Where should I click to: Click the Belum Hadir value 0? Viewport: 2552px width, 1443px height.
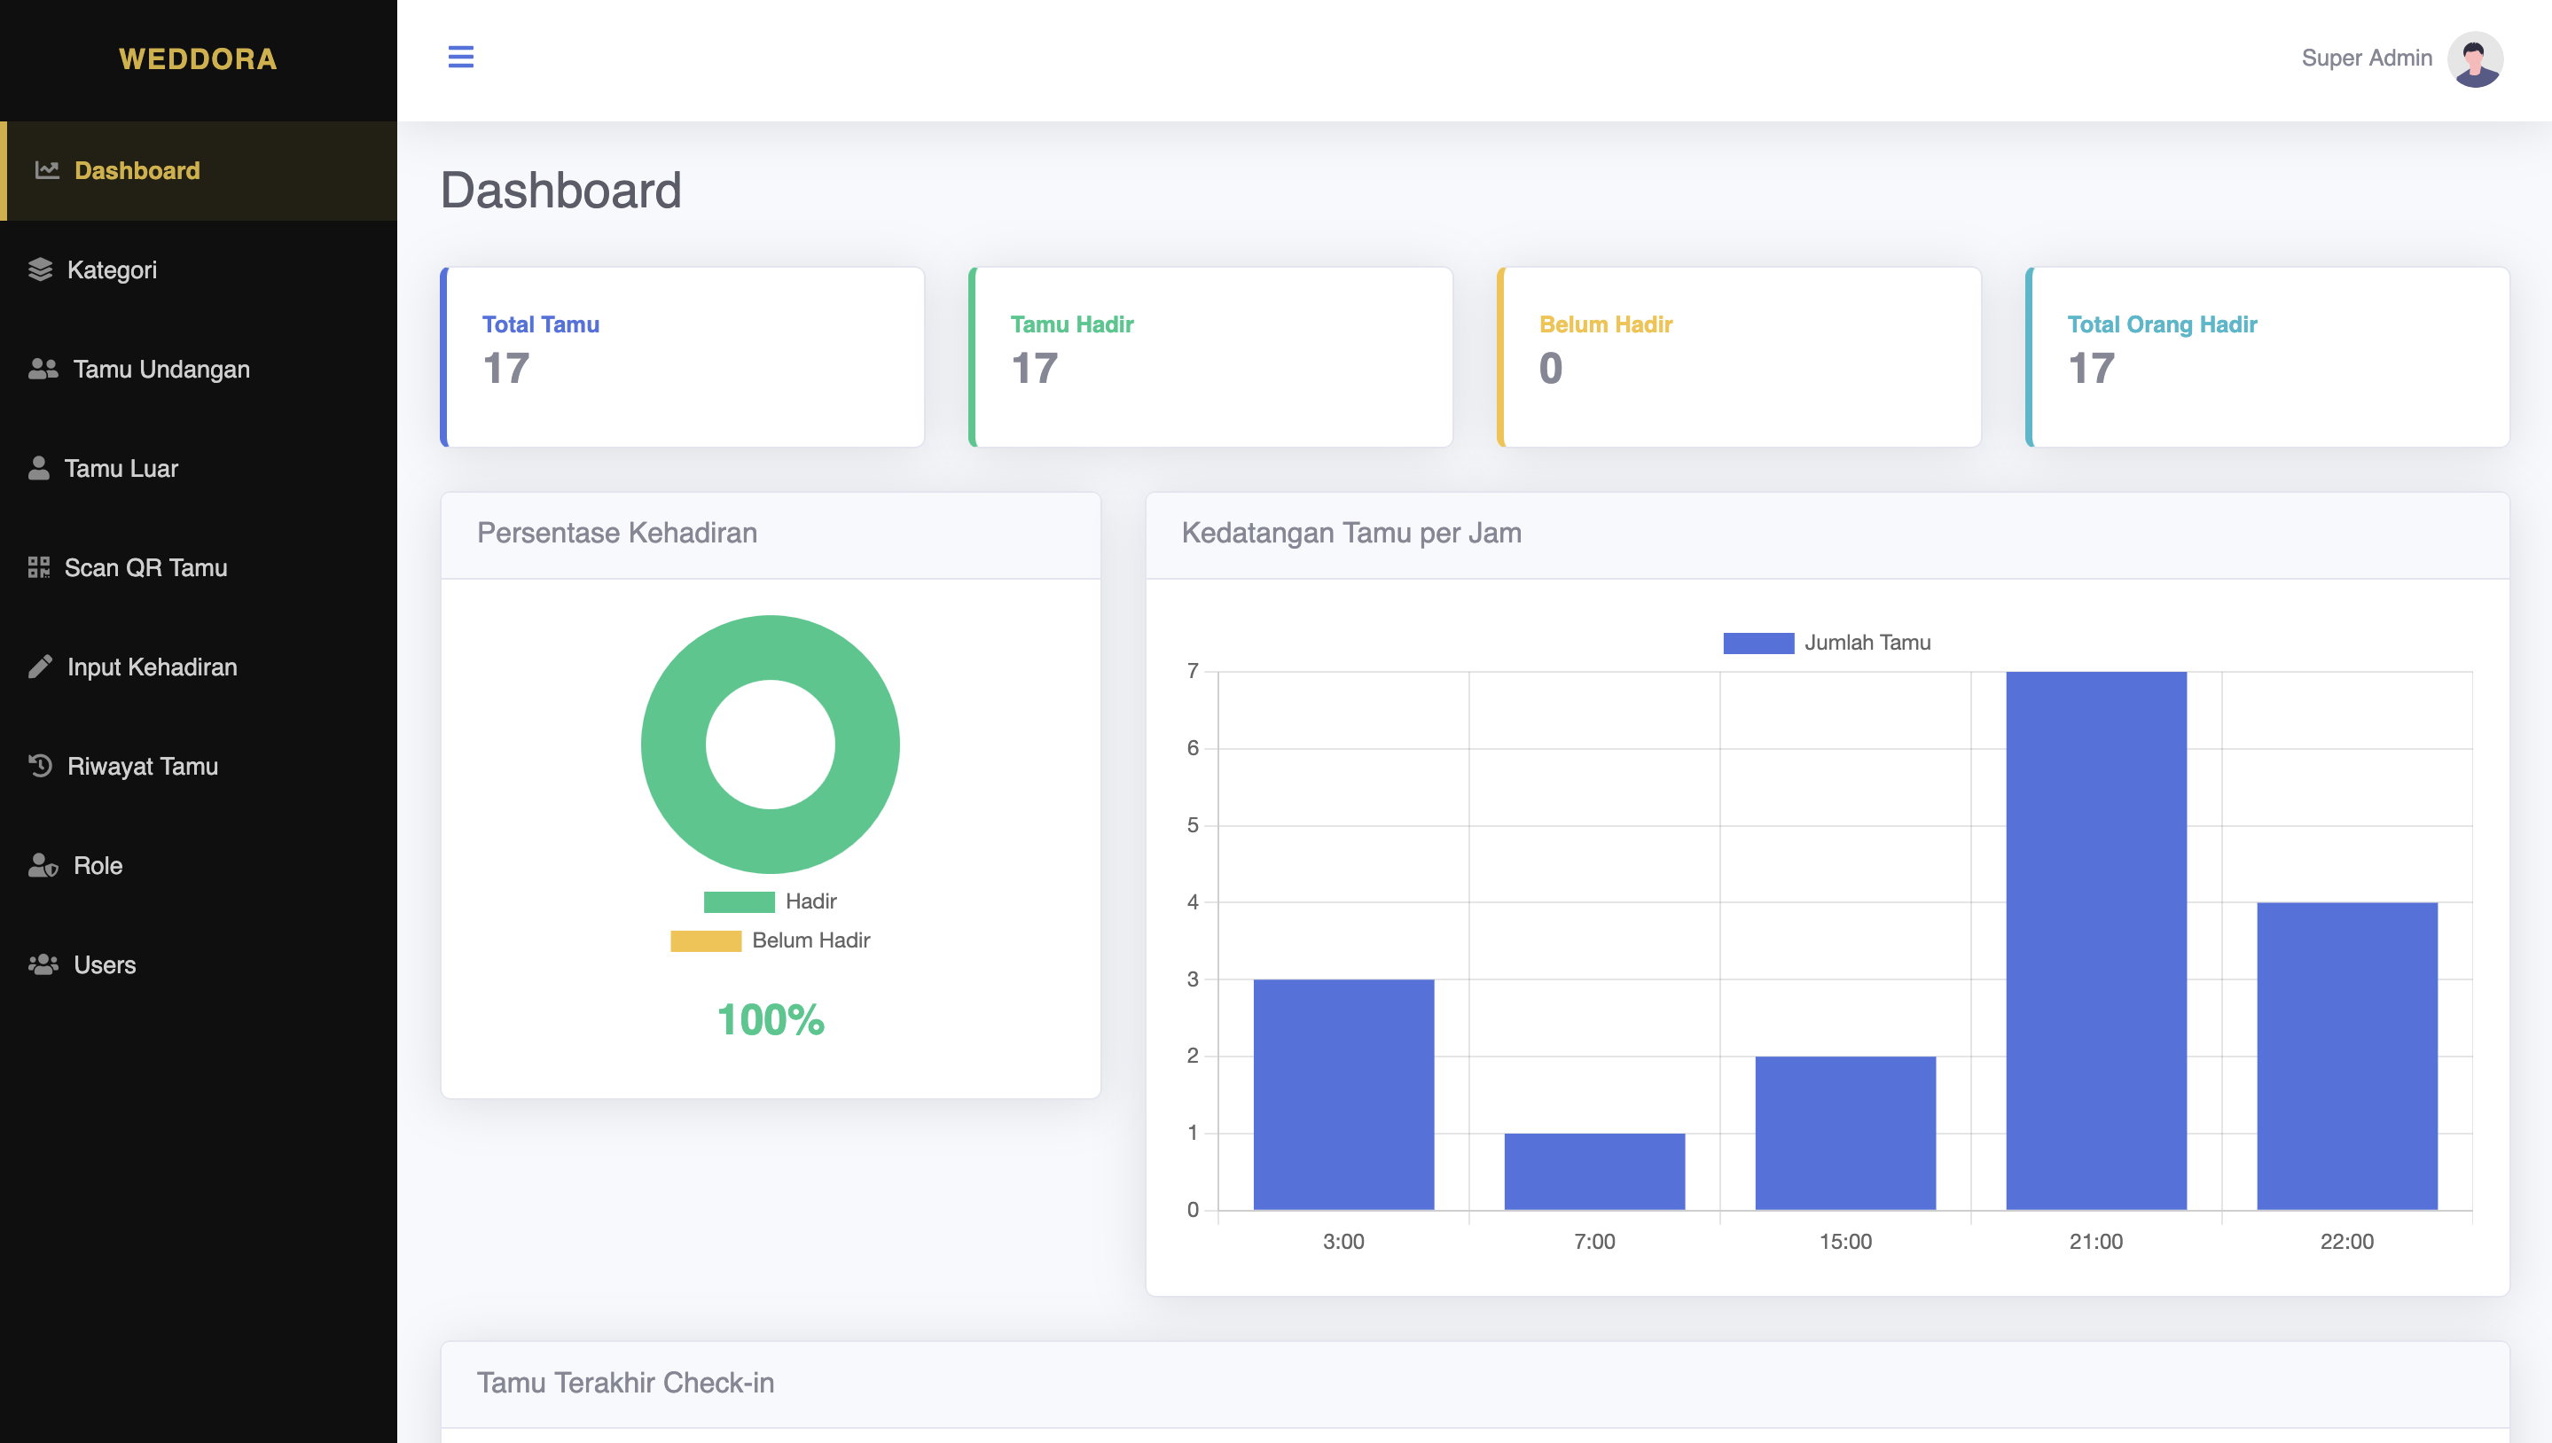(x=1551, y=369)
